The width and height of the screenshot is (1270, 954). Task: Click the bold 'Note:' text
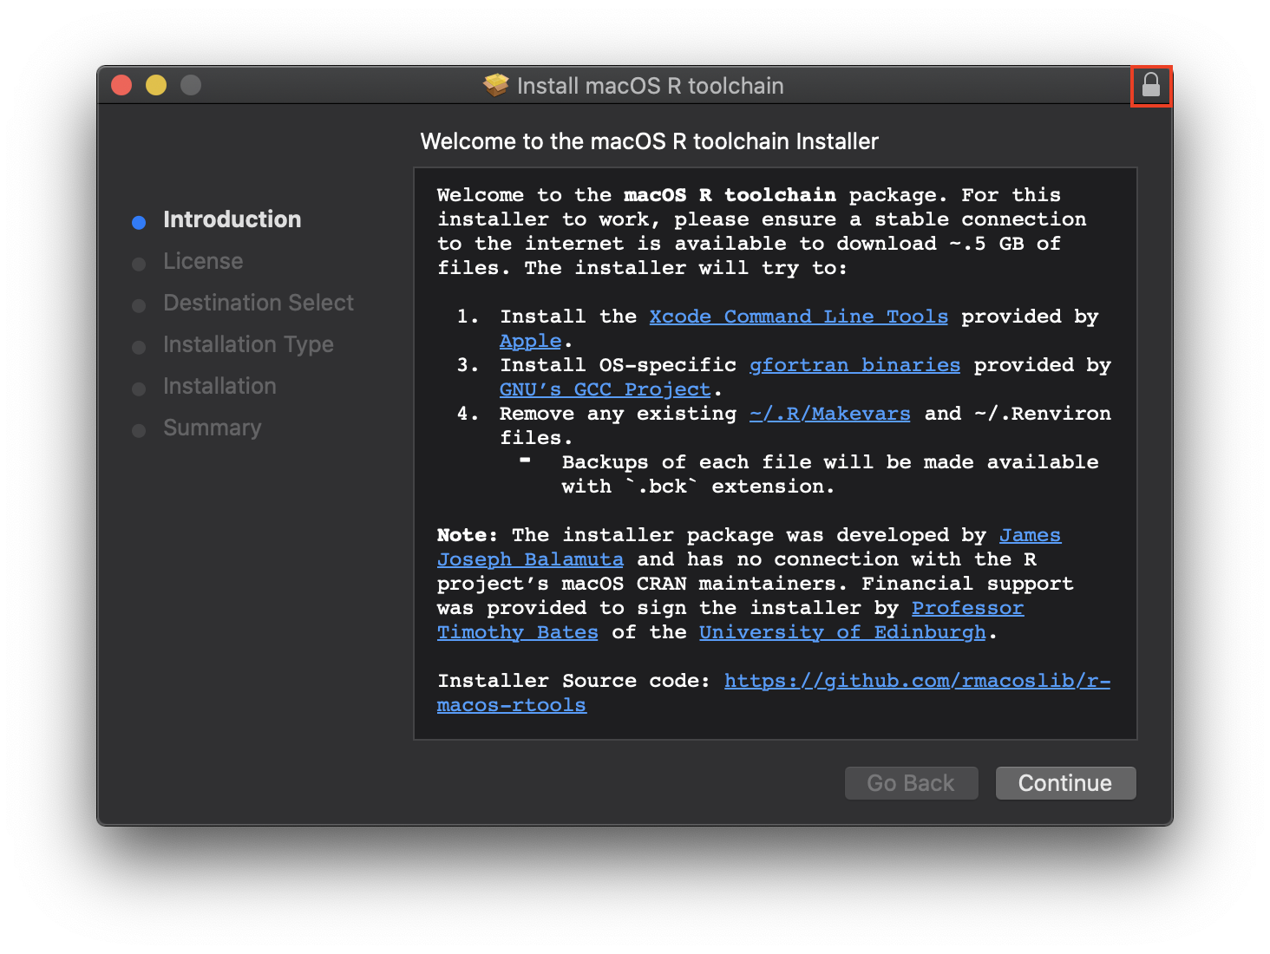click(x=468, y=535)
